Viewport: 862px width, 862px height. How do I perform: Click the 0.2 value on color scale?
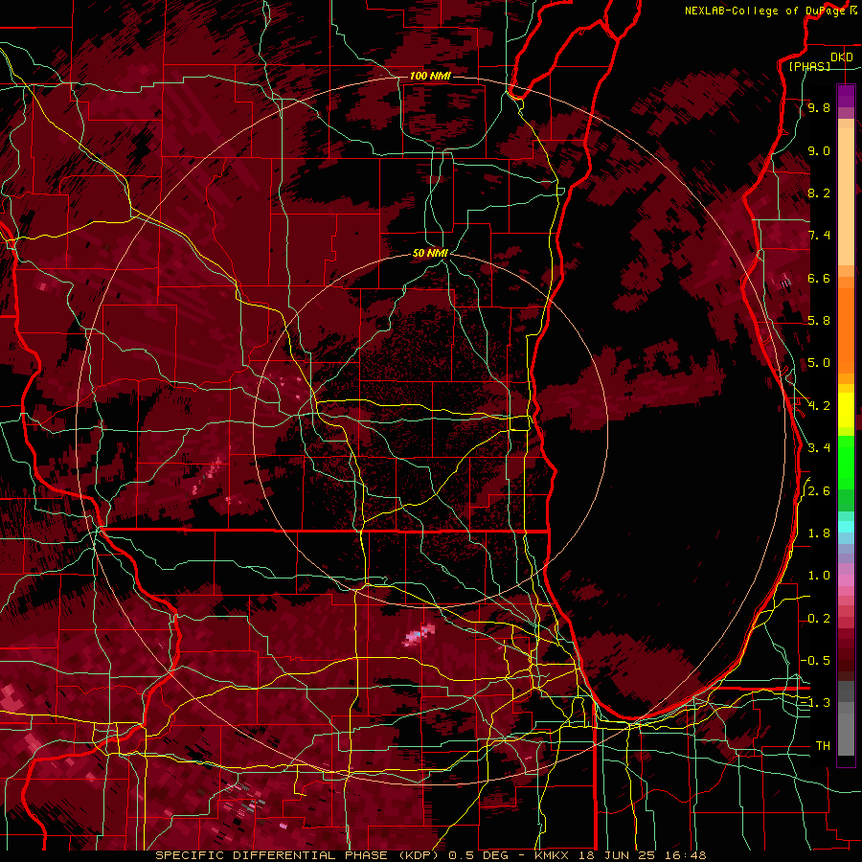coord(819,619)
